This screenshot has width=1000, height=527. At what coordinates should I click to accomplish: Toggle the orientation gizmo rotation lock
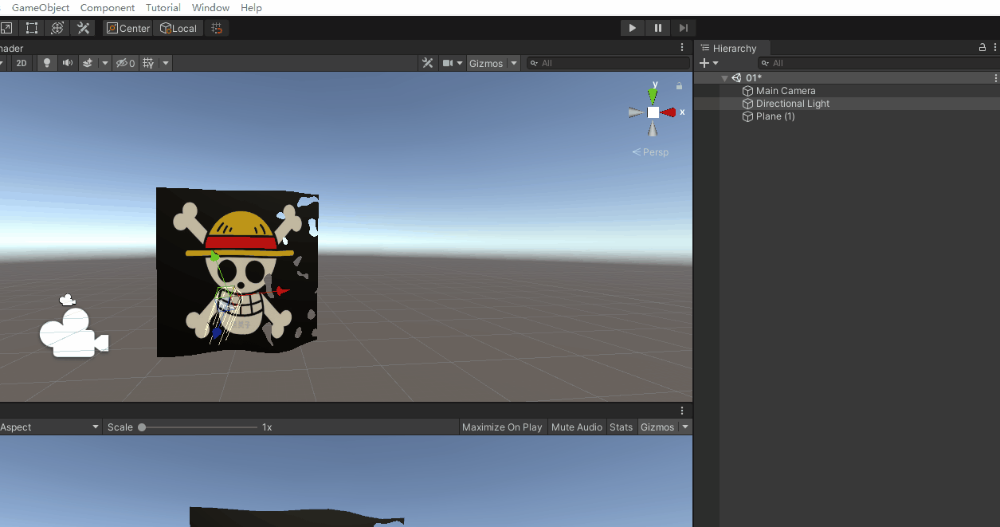point(679,86)
